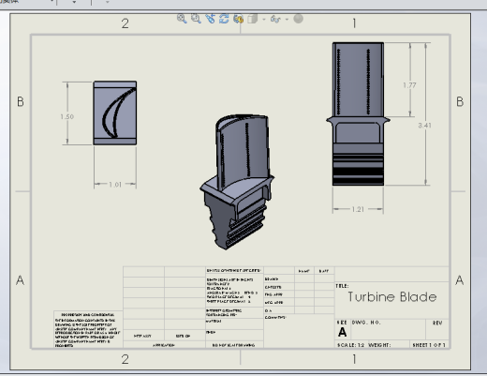The height and width of the screenshot is (376, 487).
Task: Click the 'WEIGHT:' field
Action: pos(379,345)
